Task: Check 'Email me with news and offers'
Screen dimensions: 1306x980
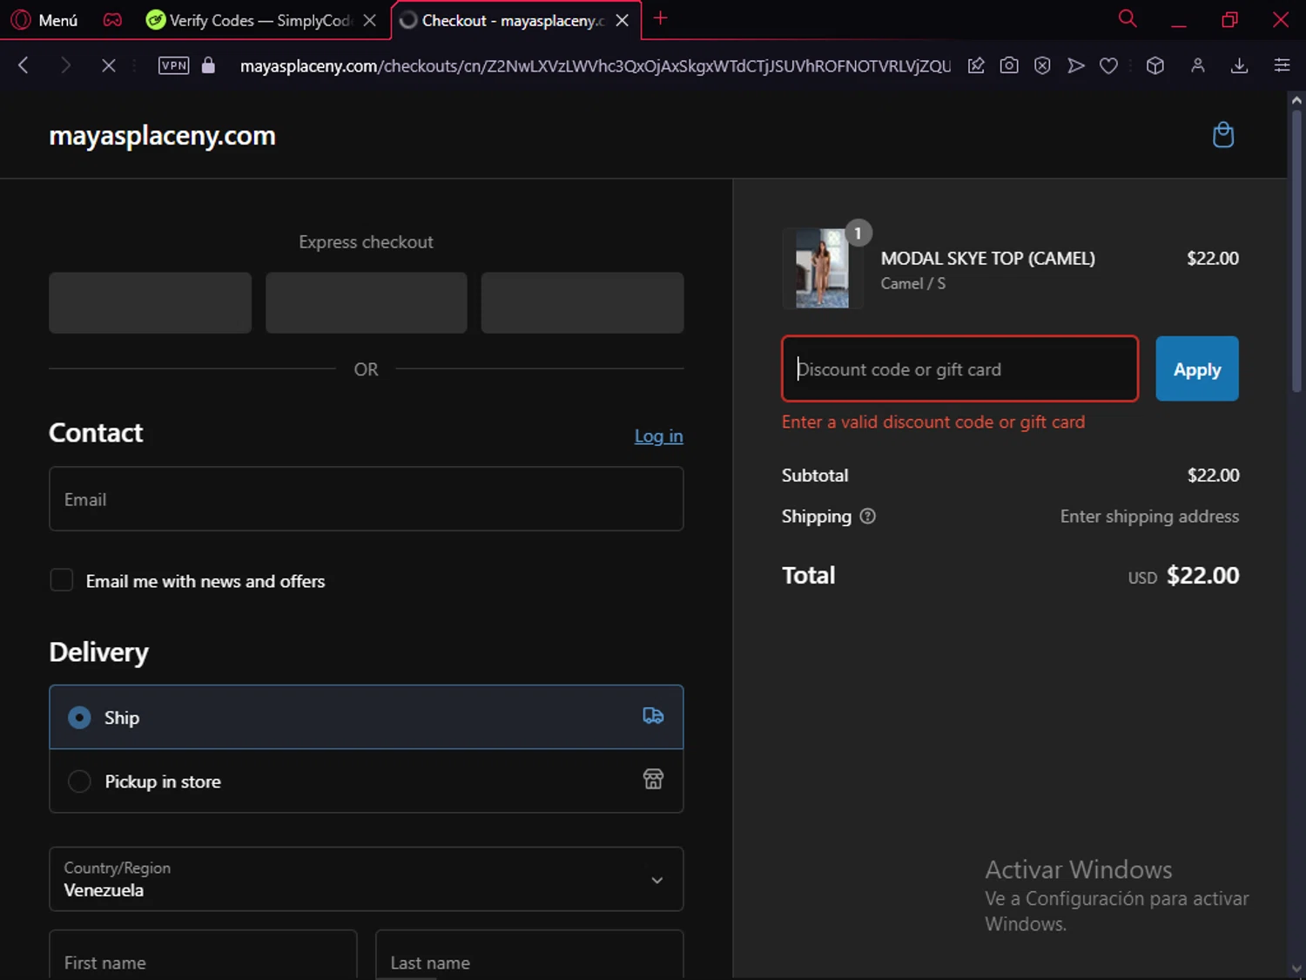Action: (x=62, y=580)
